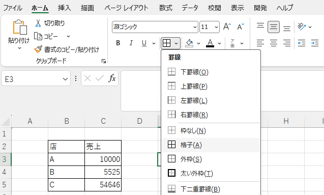Screen dimensions: 324x195
Task: Expand the borders dropdown arrow
Action: (x=176, y=43)
